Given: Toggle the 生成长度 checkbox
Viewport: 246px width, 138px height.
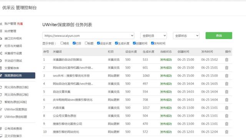Looking at the screenshot, I should pyautogui.click(x=116, y=43).
